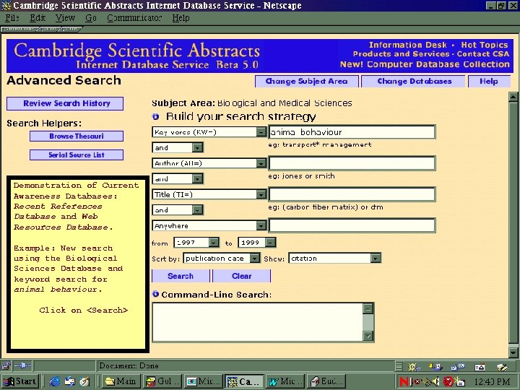
Task: Open the Show citation dropdown
Action: (x=376, y=258)
